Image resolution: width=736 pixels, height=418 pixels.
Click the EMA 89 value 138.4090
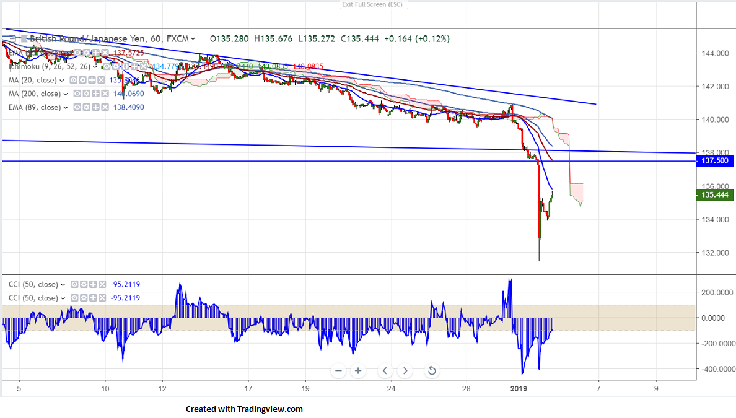pos(129,107)
